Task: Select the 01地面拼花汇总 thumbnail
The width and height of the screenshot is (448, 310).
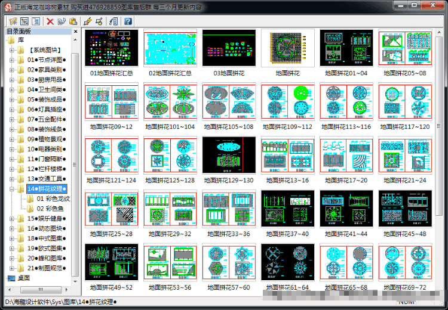Action: point(112,48)
